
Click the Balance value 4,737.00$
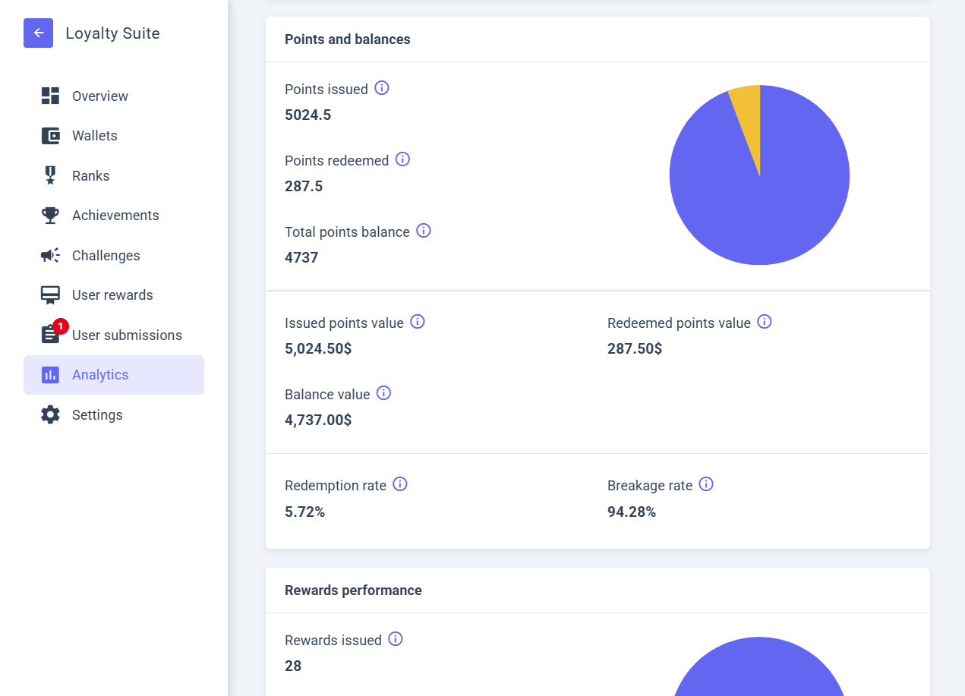pos(318,420)
